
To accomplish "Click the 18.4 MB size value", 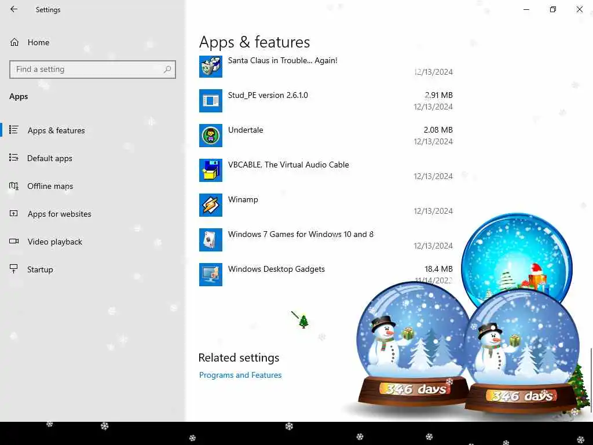I will point(438,269).
